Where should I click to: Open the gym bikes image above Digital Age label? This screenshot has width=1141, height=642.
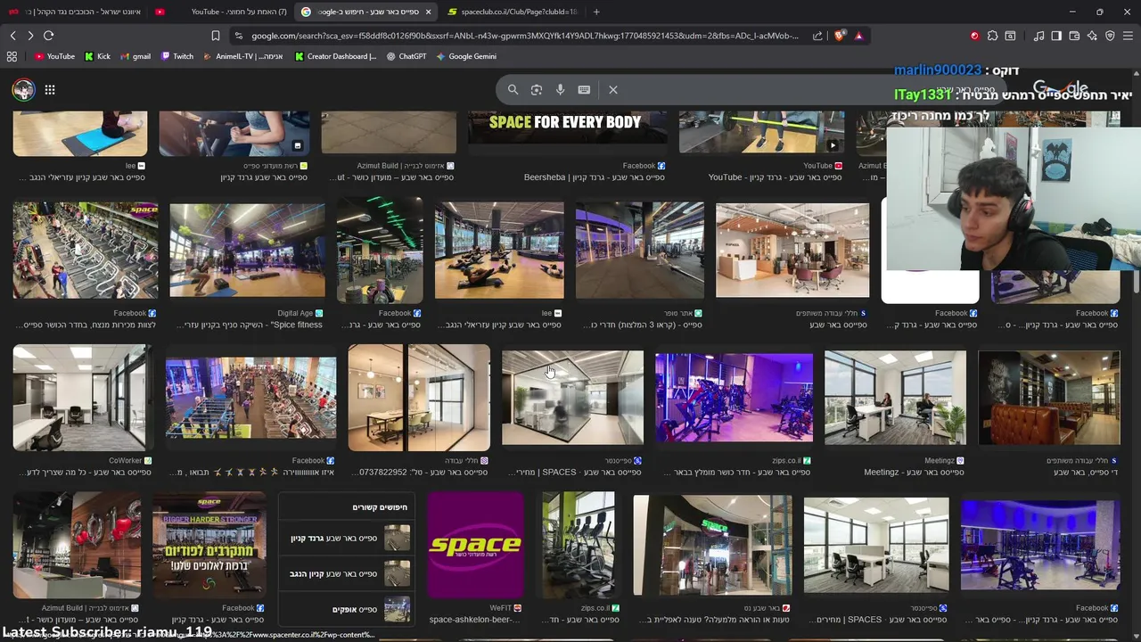247,250
